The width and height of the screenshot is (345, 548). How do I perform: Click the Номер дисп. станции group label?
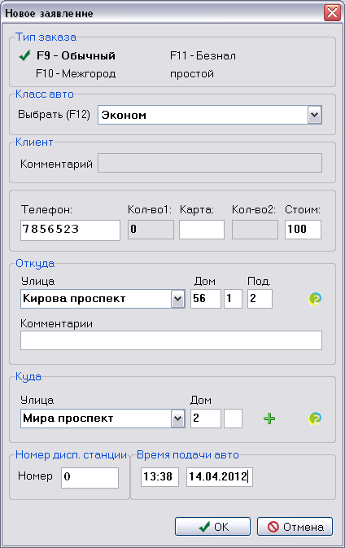72,454
